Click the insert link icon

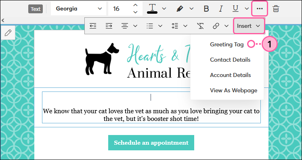point(216,26)
